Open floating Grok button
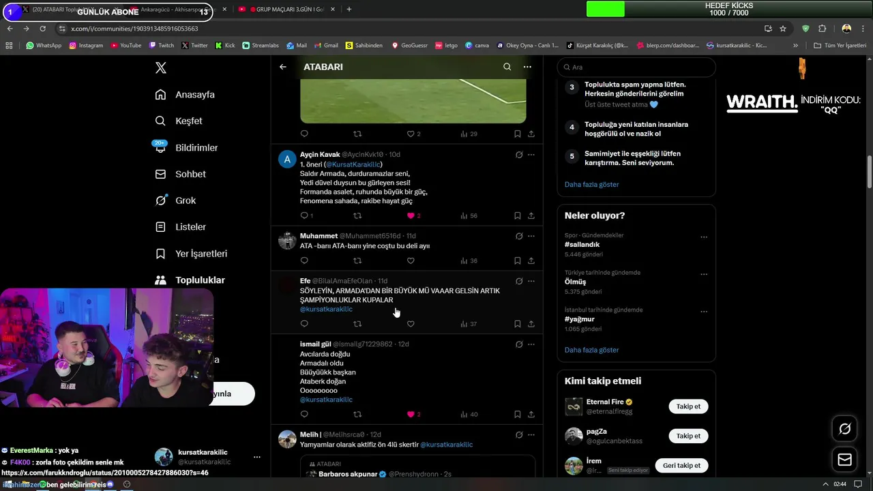873x491 pixels. click(x=845, y=429)
